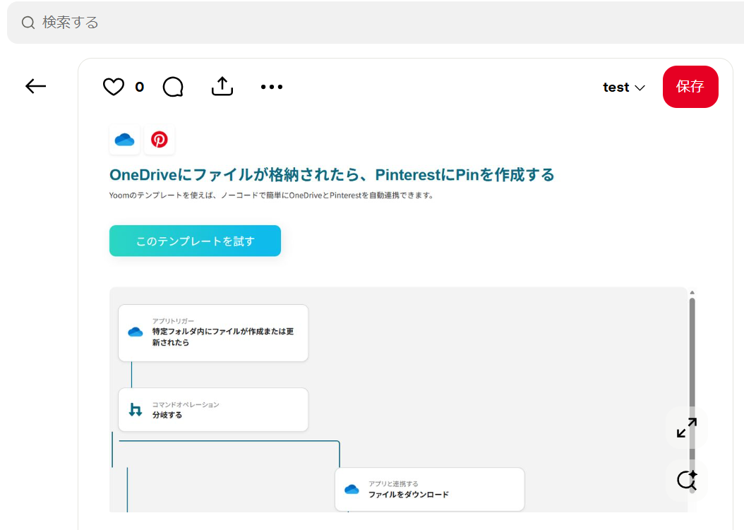Click the back arrow icon
Viewport: 744px width, 530px height.
(35, 86)
